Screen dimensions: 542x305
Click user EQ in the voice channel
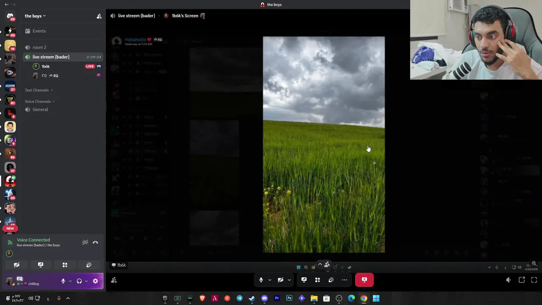(x=44, y=75)
